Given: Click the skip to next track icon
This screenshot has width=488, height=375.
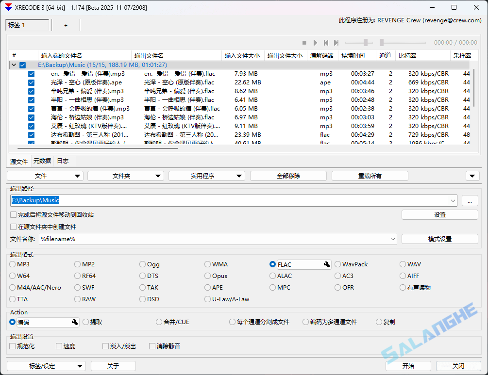Looking at the screenshot, I should pyautogui.click(x=336, y=42).
